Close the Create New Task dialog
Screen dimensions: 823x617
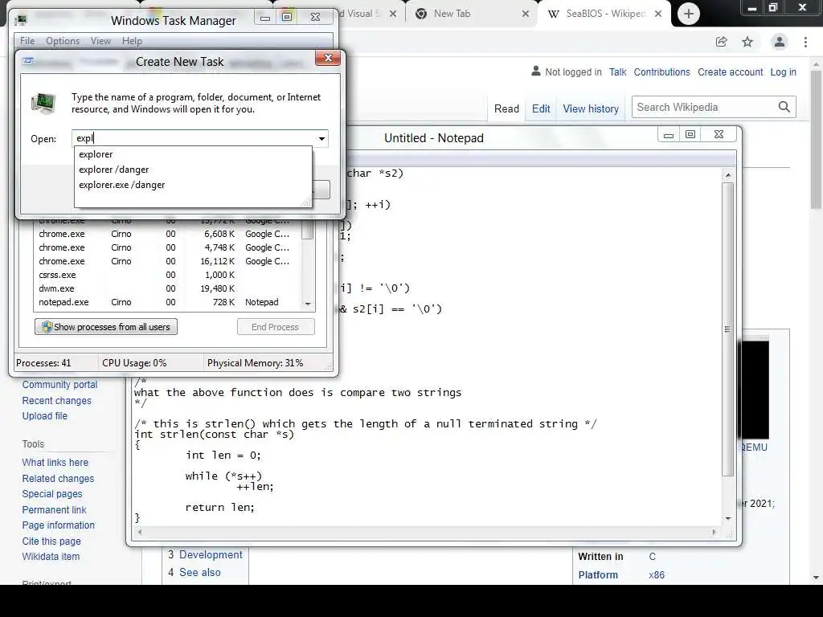[x=328, y=58]
